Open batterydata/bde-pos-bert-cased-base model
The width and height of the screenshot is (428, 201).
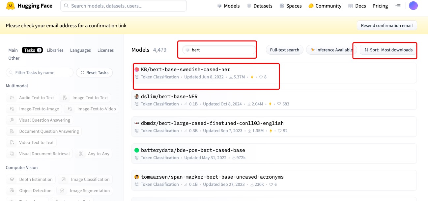[274, 154]
